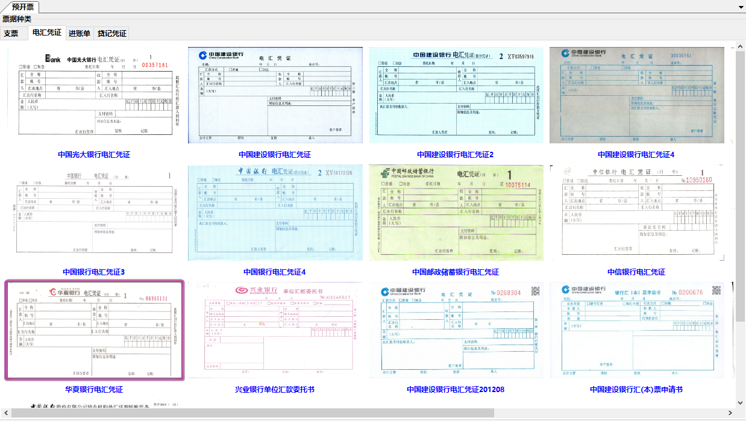Click the 中国光大银行电汇凭证 caption link

[94, 155]
